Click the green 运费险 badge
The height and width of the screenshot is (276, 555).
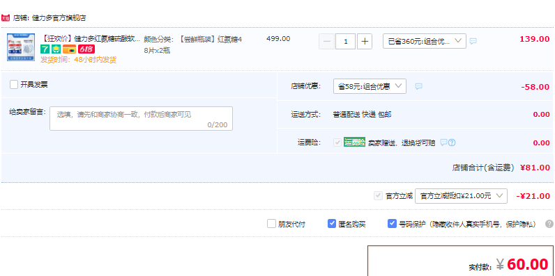click(x=354, y=143)
